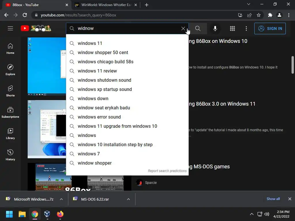Viewport: 295px width, 221px height.
Task: Choose suggestion "windows down"
Action: [127, 98]
